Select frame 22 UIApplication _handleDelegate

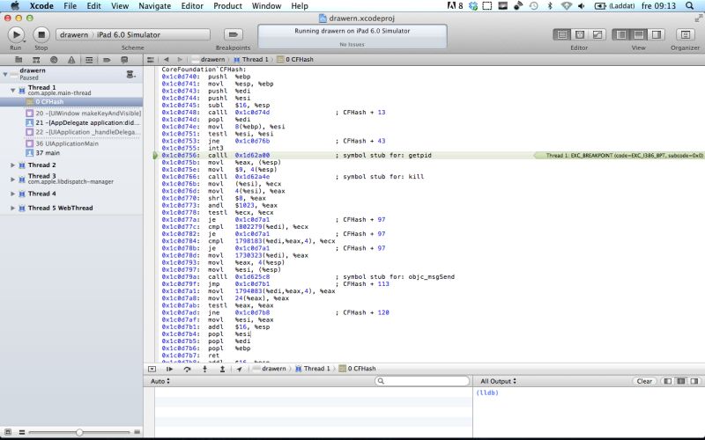click(x=84, y=133)
